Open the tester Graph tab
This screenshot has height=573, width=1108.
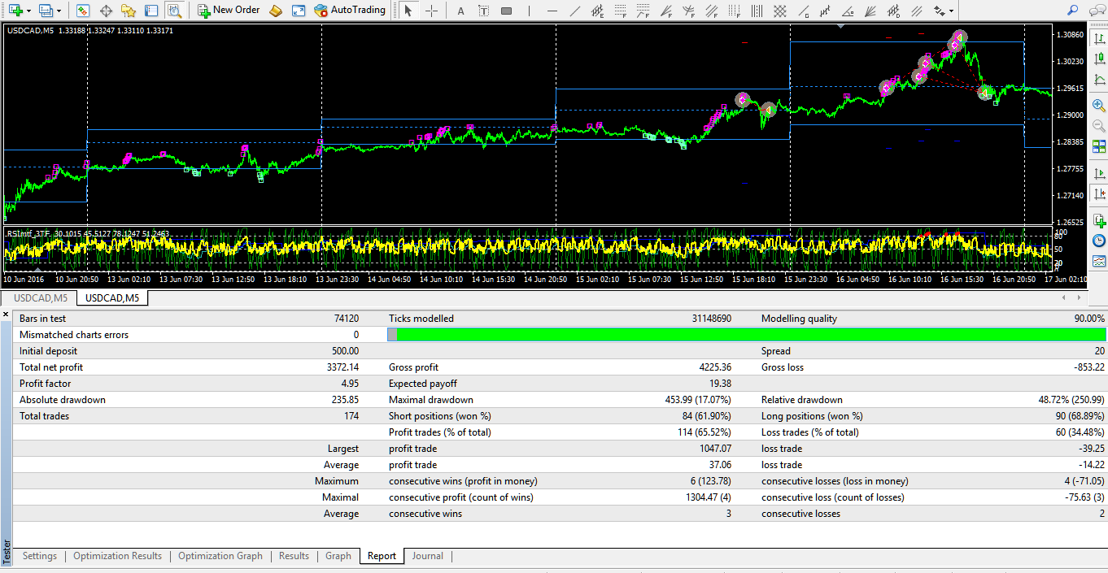coord(338,556)
